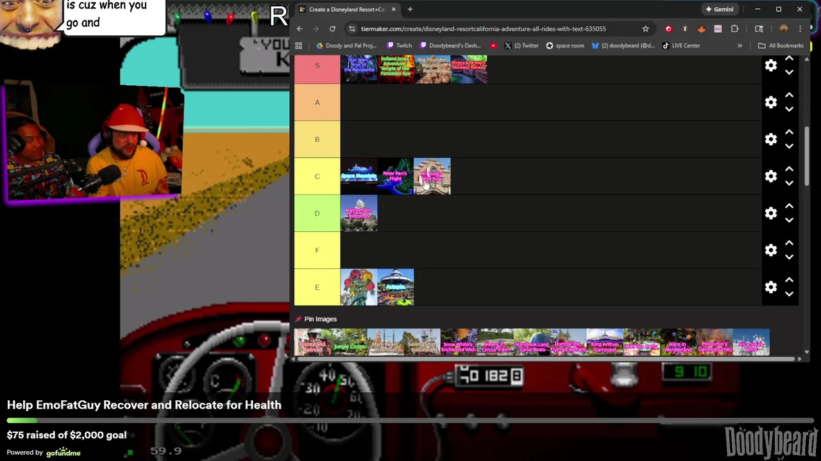Move the A tier row up
The image size is (821, 461).
(x=789, y=95)
